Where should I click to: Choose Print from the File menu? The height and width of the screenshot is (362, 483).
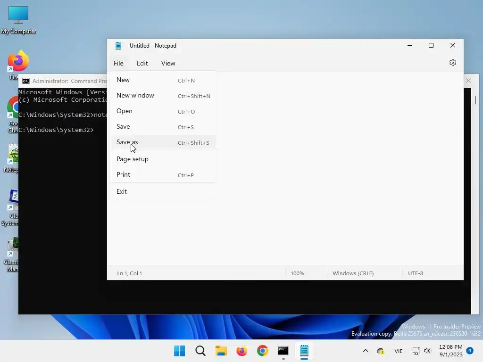163,174
